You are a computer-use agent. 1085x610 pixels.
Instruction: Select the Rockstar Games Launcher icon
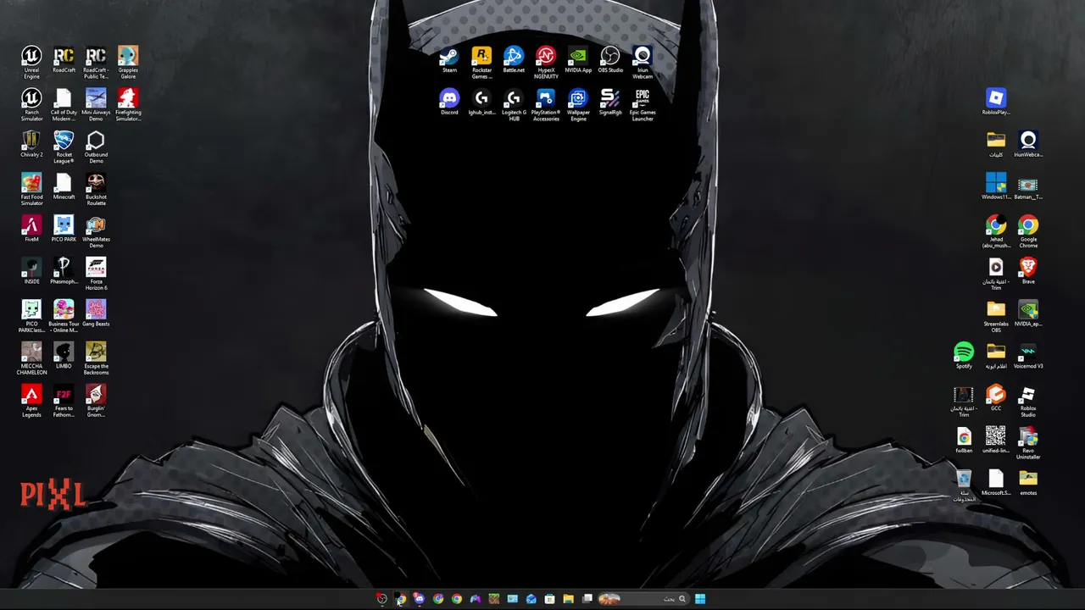click(481, 63)
